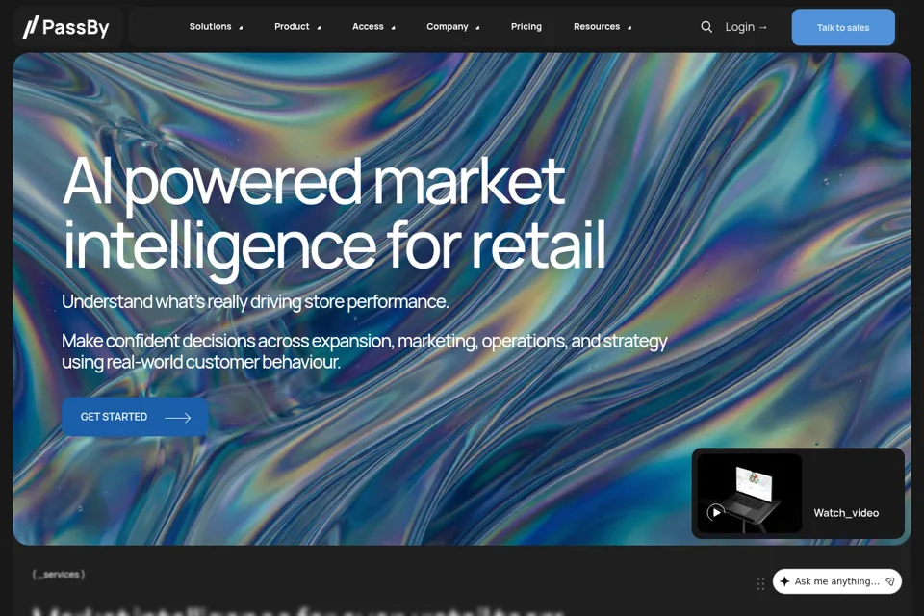924x616 pixels.
Task: Go to the Pricing page
Action: tap(526, 27)
